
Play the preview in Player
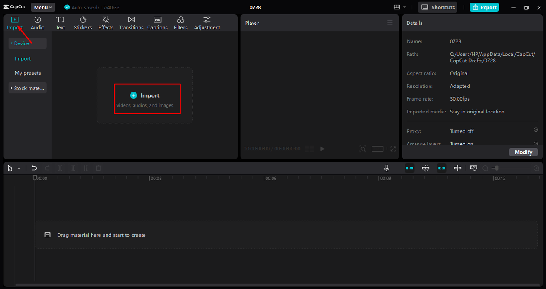pos(322,149)
